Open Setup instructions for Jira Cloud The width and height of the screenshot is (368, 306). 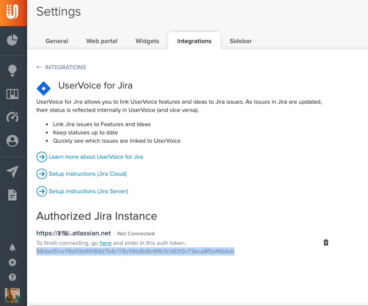click(x=87, y=174)
